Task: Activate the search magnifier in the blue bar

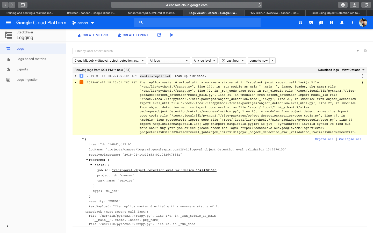Action: pos(141,23)
